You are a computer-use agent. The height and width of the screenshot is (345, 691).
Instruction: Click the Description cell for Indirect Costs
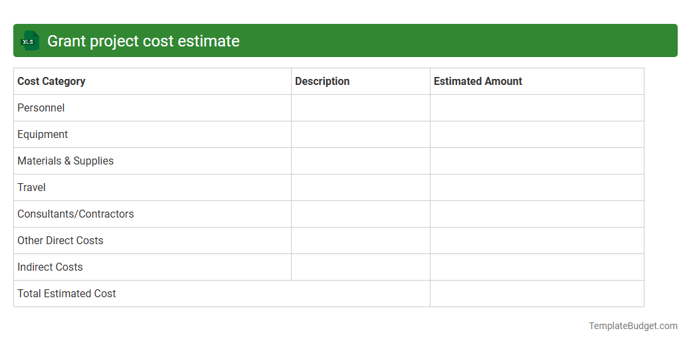tap(361, 267)
